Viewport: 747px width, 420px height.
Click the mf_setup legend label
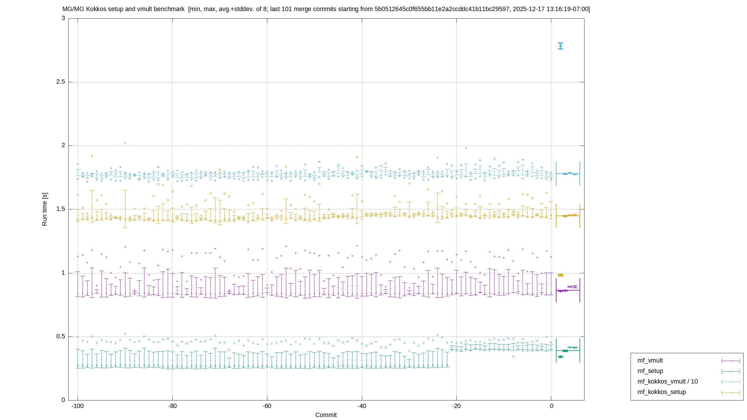pyautogui.click(x=650, y=371)
